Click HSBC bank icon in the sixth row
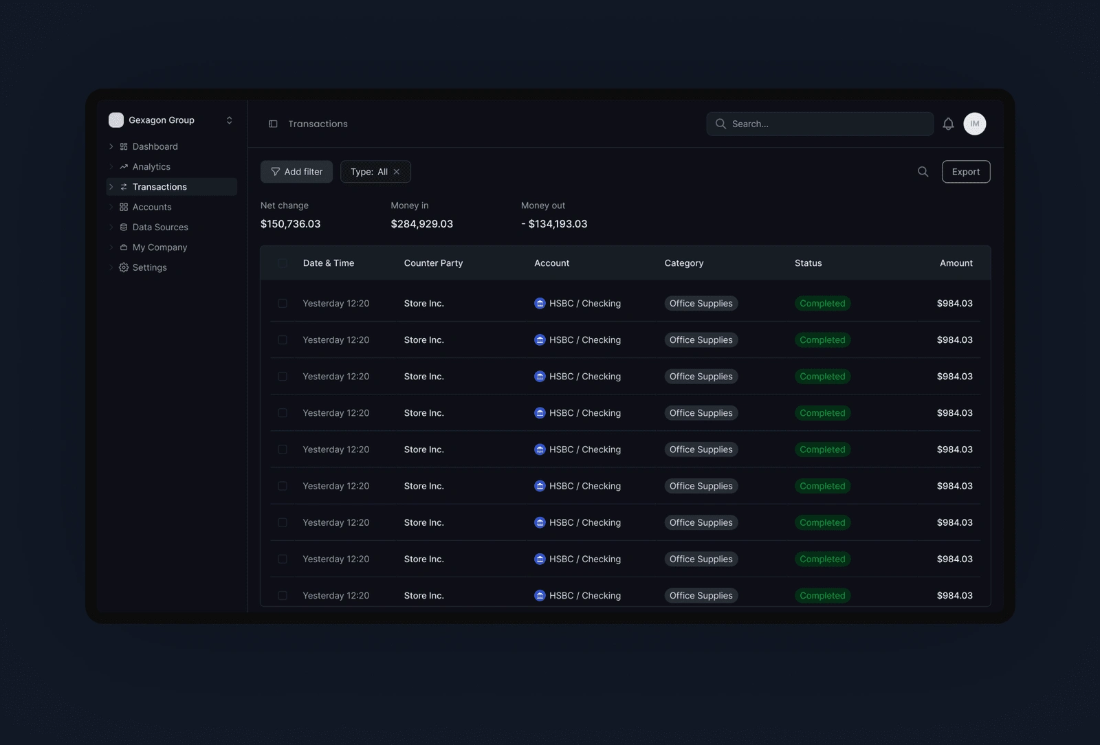 pyautogui.click(x=540, y=486)
